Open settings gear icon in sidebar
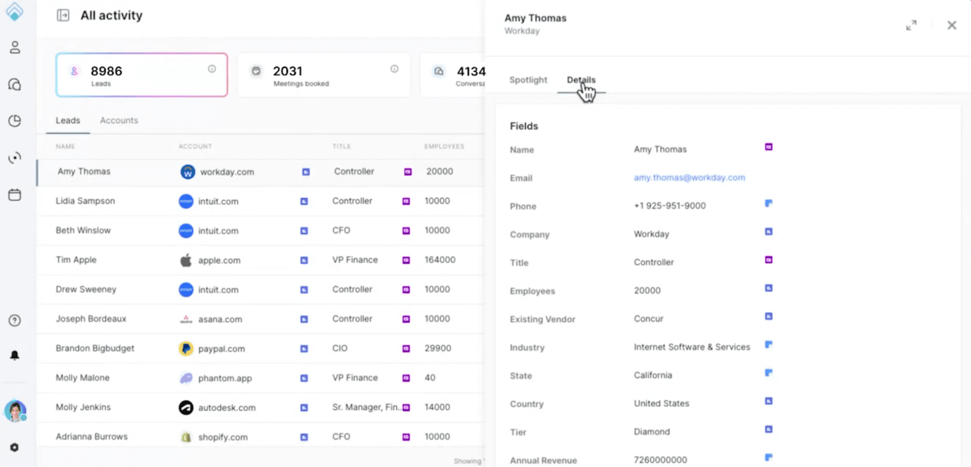The width and height of the screenshot is (971, 467). 15,447
